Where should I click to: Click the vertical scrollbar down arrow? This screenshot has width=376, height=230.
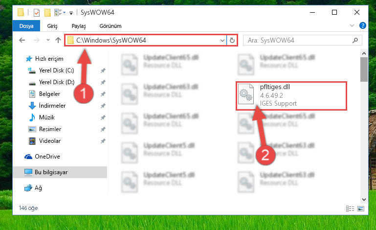(364, 200)
